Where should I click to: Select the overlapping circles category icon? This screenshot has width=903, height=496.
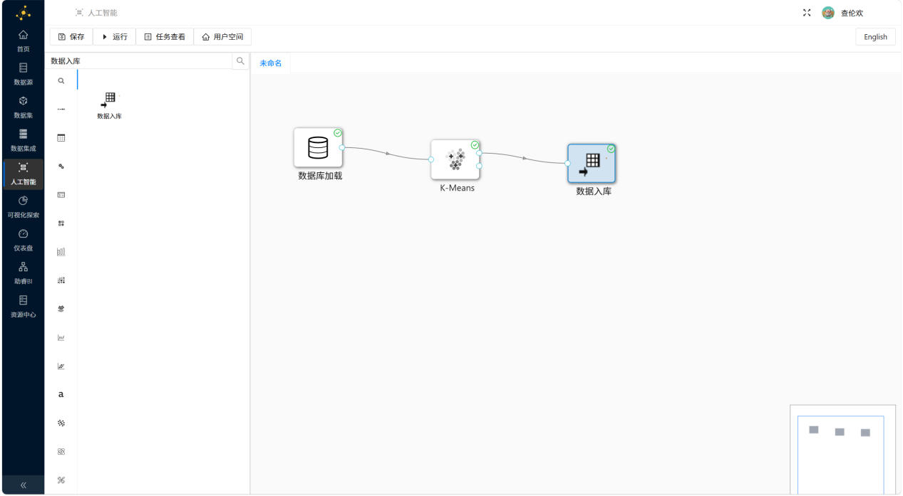pyautogui.click(x=61, y=451)
